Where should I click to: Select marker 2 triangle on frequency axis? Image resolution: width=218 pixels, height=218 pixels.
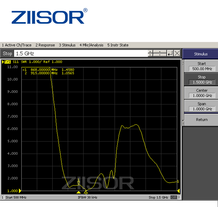pyautogui.click(x=86, y=192)
